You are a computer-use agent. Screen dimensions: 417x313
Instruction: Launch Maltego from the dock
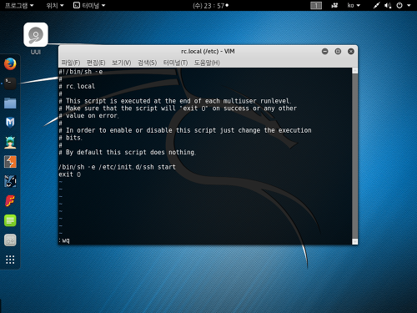(x=10, y=181)
